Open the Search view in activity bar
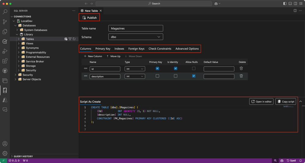 5,12
